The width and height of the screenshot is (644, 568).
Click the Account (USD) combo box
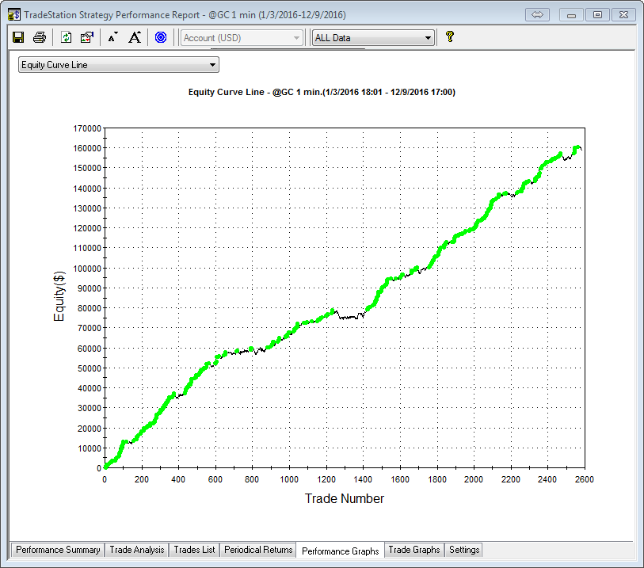[242, 37]
